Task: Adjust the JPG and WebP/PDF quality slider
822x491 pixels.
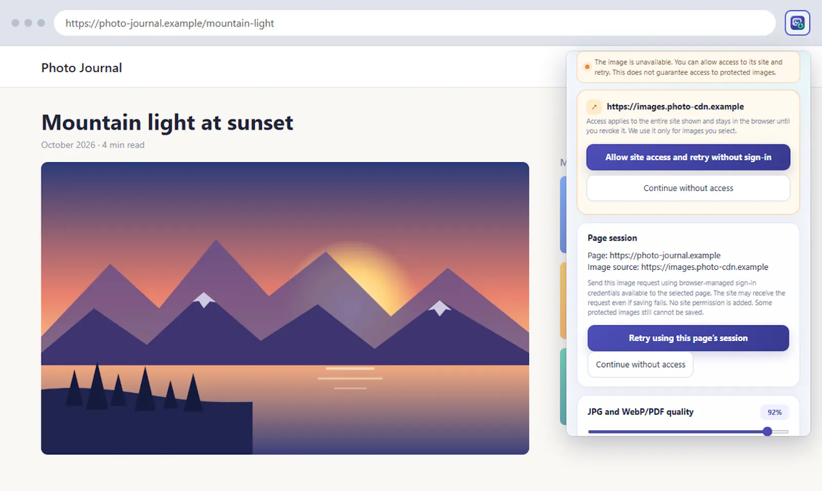Action: (x=688, y=432)
